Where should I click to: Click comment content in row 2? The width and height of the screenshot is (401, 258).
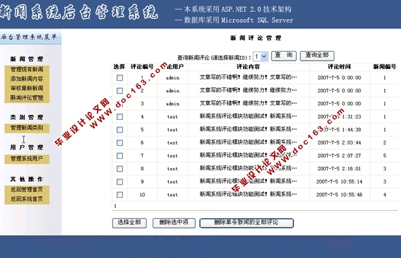pyautogui.click(x=248, y=91)
